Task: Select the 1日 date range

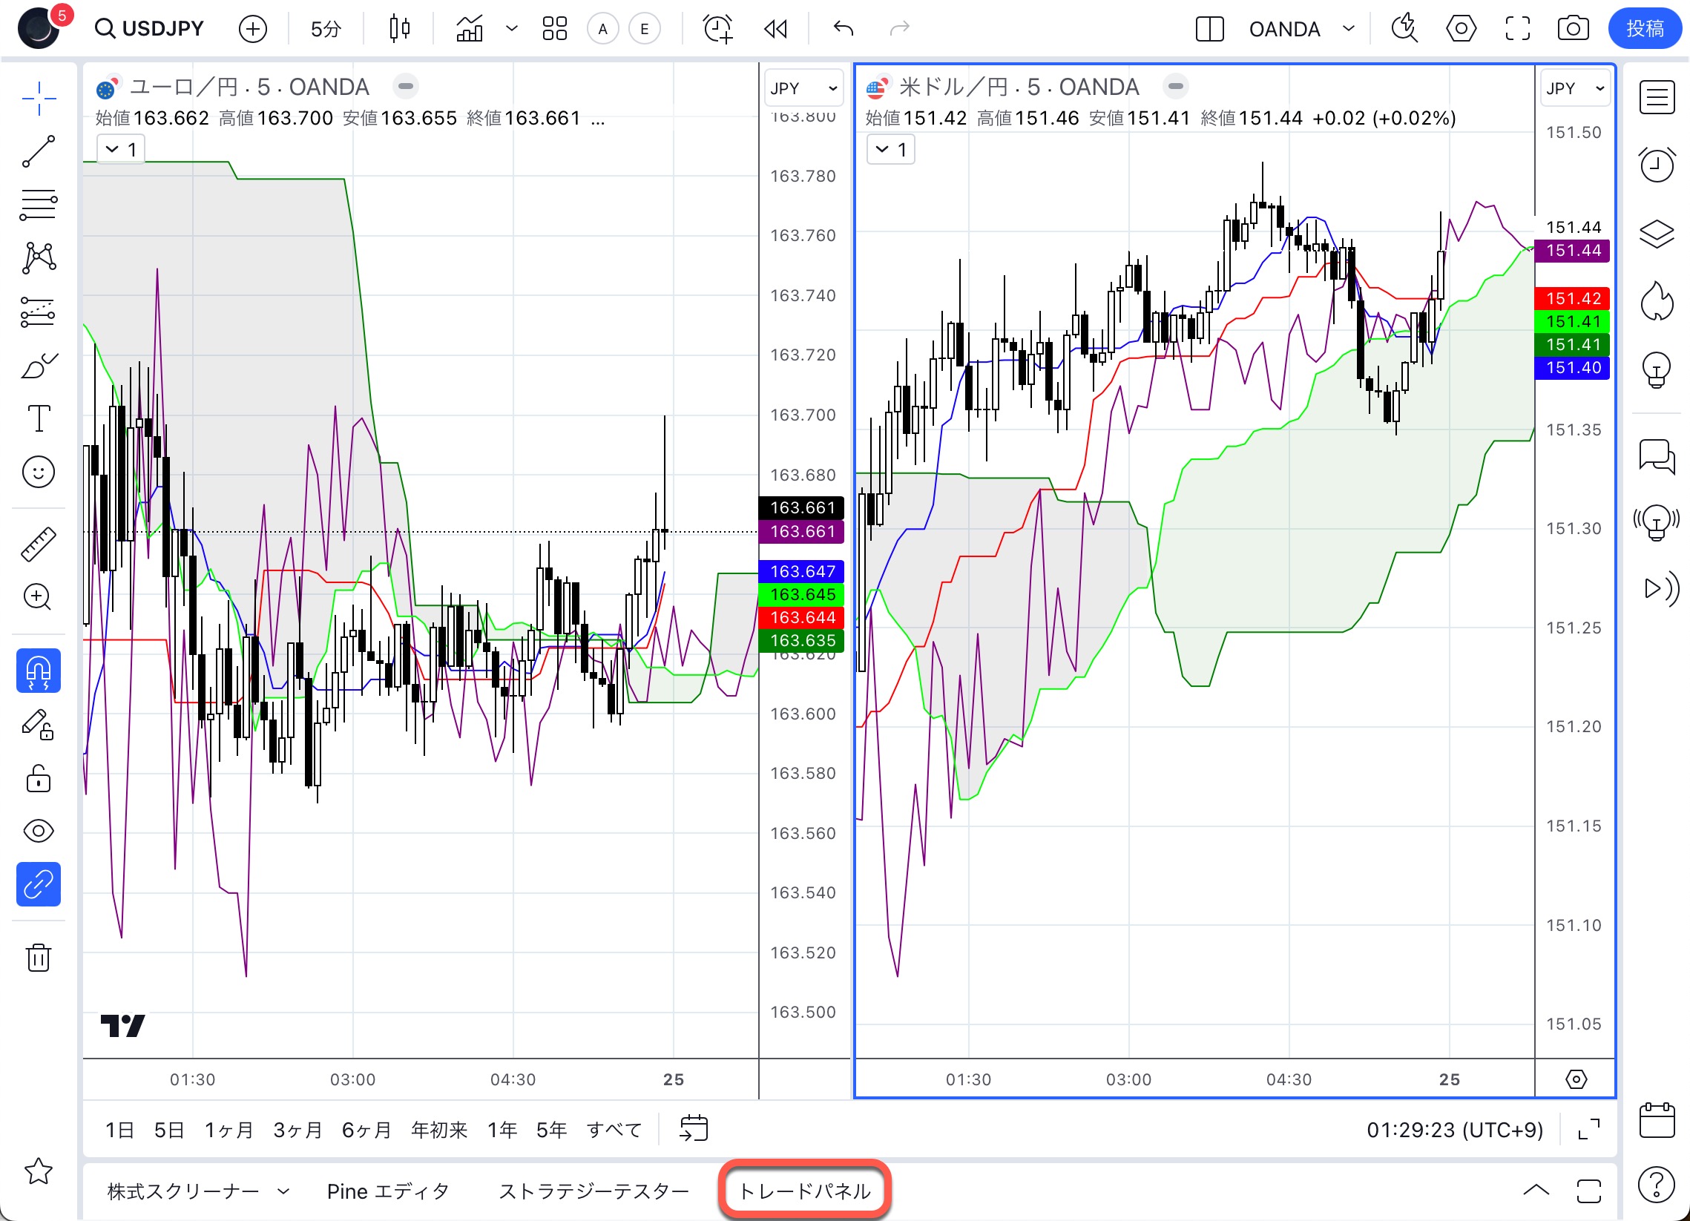Action: click(x=119, y=1130)
